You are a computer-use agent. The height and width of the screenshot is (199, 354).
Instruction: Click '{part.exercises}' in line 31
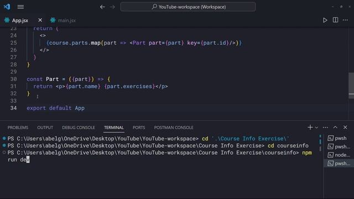129,86
